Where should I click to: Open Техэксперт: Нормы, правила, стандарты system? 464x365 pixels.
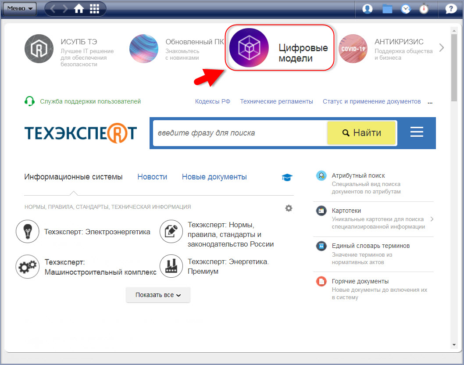pos(231,234)
